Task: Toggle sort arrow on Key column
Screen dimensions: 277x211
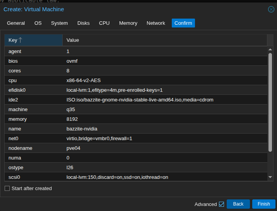Action: tap(21, 40)
